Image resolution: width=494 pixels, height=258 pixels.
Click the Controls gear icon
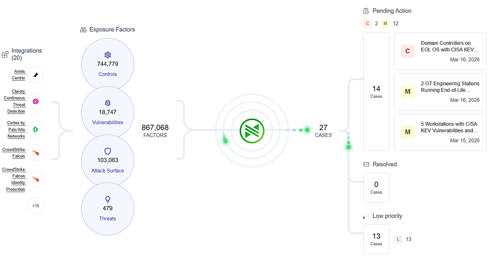click(108, 55)
